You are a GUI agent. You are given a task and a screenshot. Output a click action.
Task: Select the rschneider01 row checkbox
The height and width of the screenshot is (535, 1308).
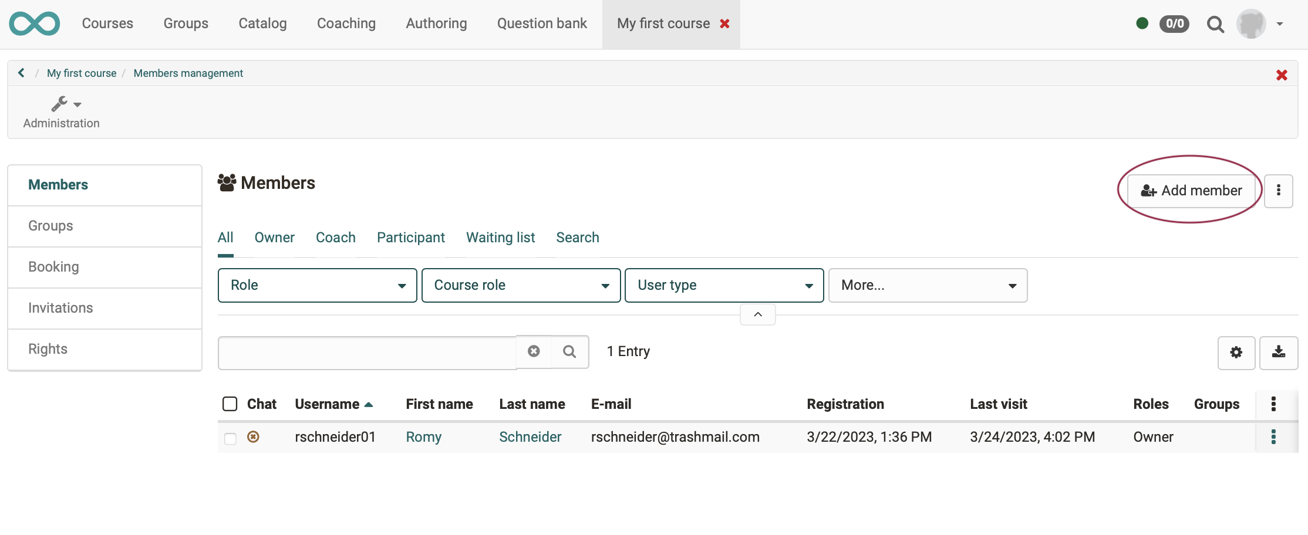pos(230,438)
